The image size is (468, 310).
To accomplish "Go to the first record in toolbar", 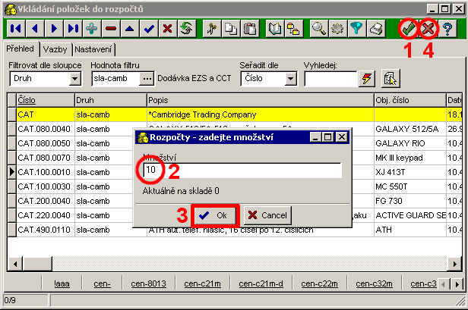I will coord(14,29).
